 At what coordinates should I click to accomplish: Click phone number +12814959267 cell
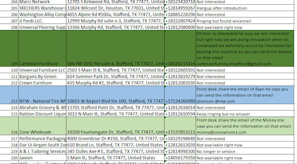(180, 8)
